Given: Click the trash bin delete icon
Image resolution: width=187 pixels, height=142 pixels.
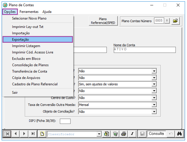Looking at the screenshot, I should (115, 134).
